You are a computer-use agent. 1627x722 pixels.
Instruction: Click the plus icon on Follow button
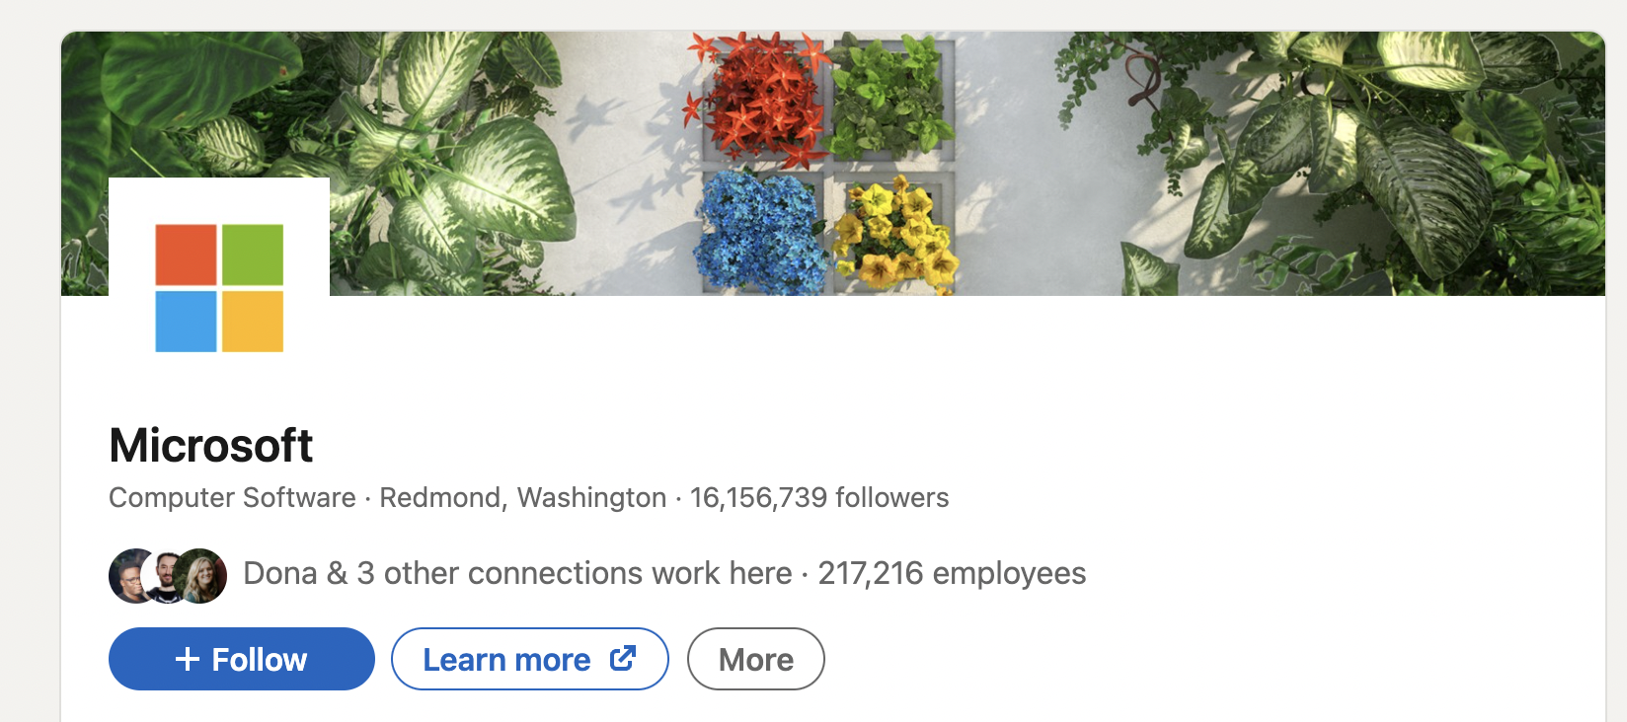(188, 659)
